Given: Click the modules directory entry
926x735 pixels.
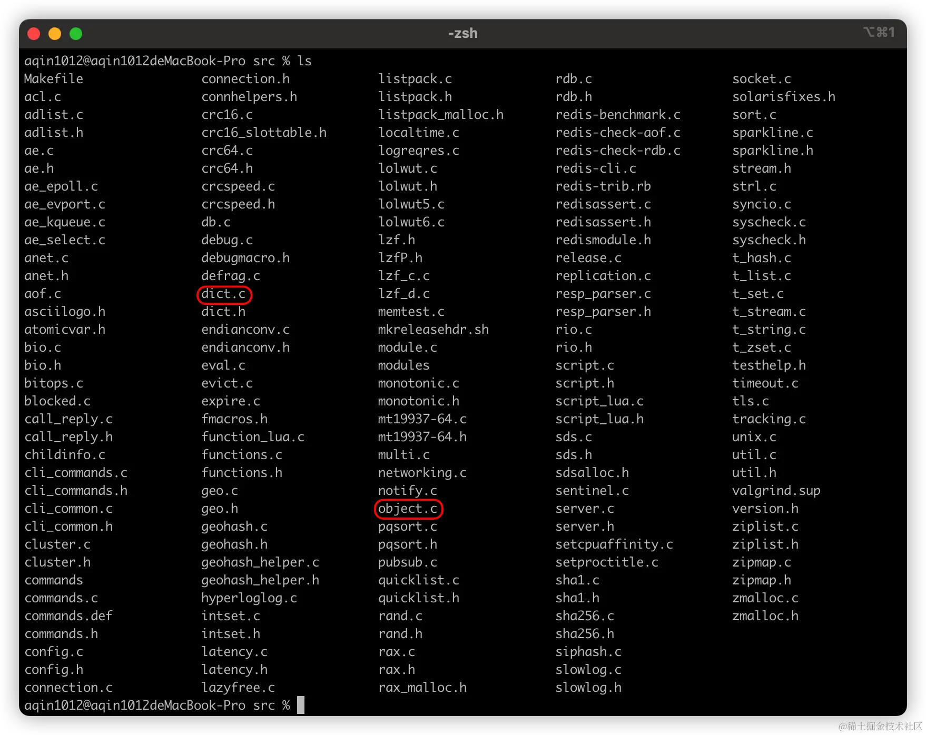Looking at the screenshot, I should [x=404, y=365].
